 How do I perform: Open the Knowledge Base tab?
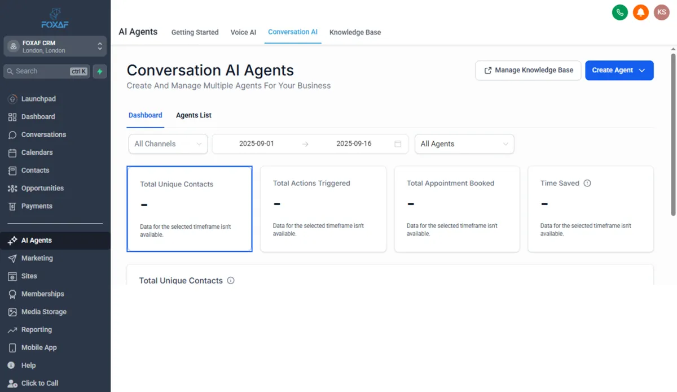[355, 32]
